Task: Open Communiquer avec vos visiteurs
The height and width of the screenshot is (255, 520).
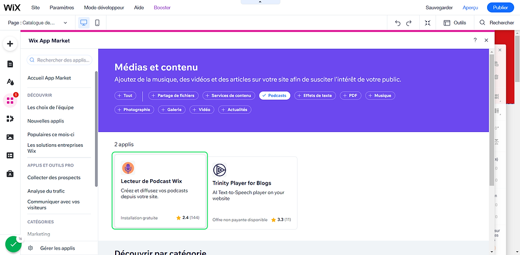Action: 54,205
